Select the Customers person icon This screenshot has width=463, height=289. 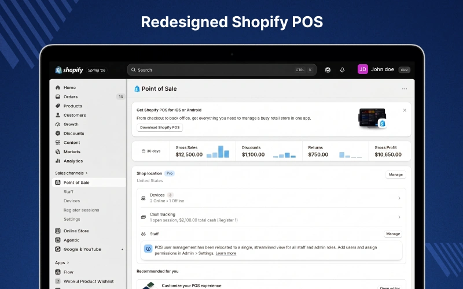[57, 115]
